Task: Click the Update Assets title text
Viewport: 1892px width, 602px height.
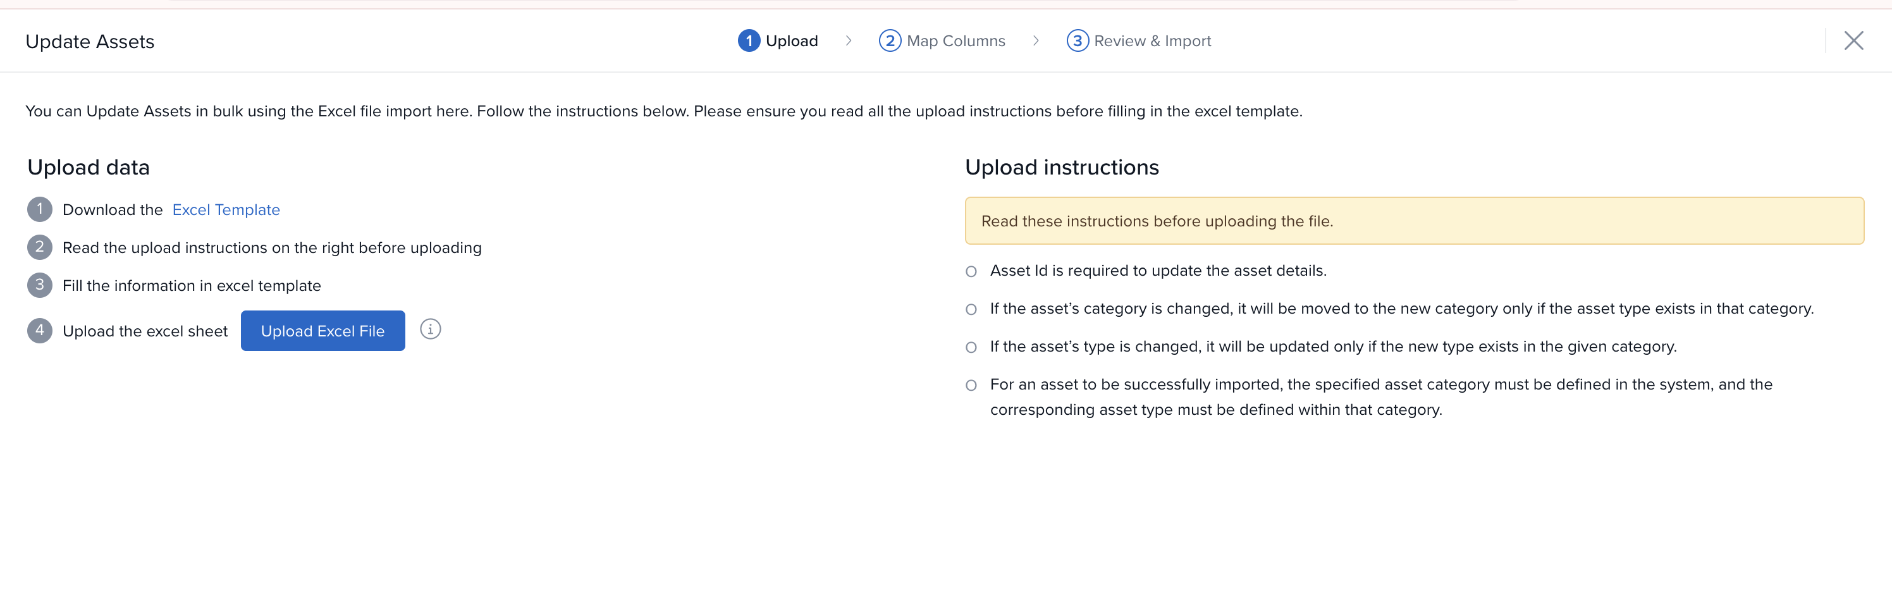Action: tap(90, 42)
